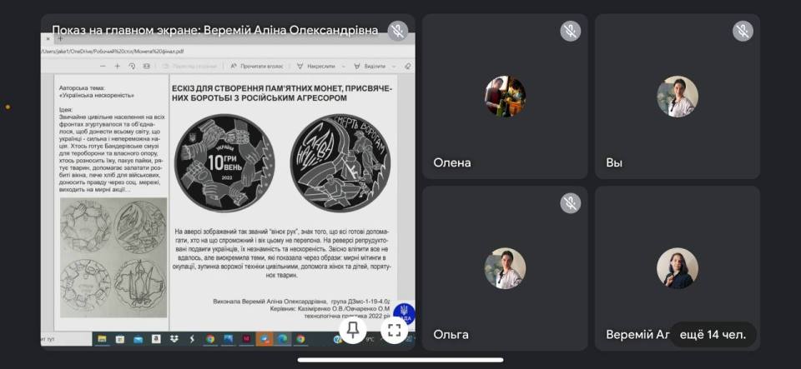The height and width of the screenshot is (369, 801).
Task: Zoom out the PDF with minus icon
Action: pyautogui.click(x=103, y=67)
